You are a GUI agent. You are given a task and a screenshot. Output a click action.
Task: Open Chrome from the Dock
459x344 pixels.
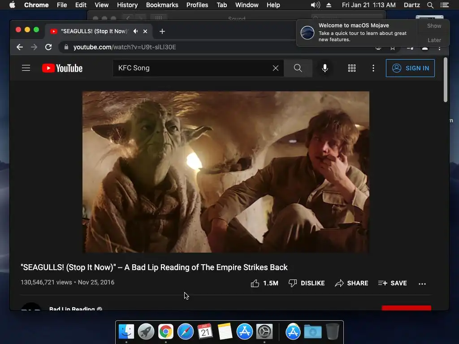166,331
